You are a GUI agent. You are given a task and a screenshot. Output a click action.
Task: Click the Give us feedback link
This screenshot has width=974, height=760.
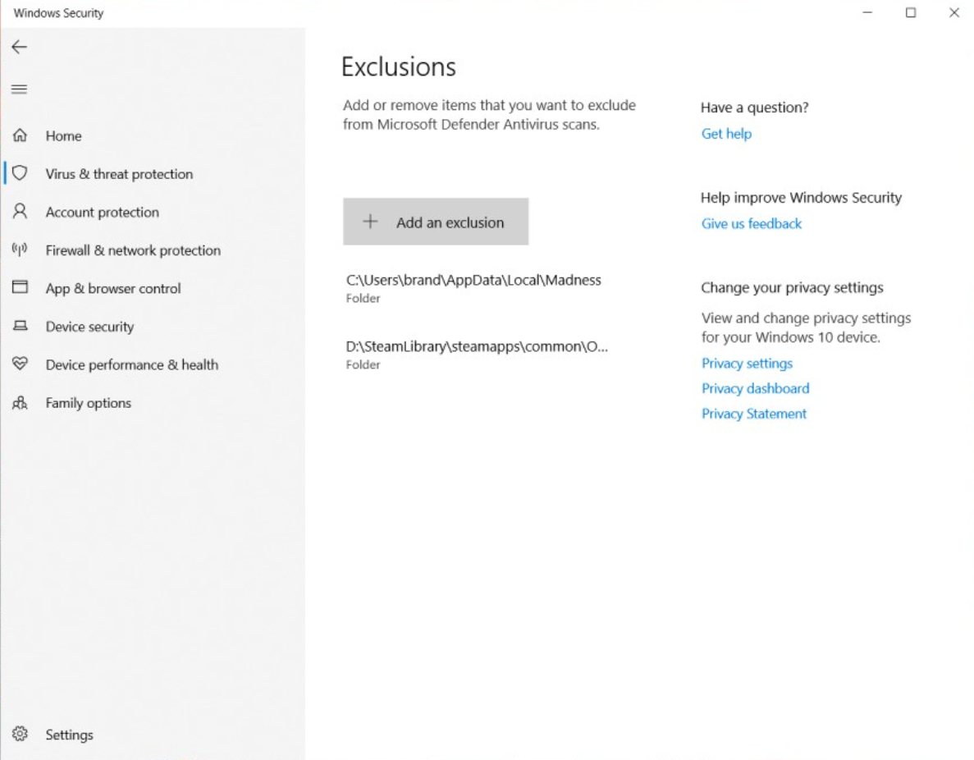tap(751, 223)
